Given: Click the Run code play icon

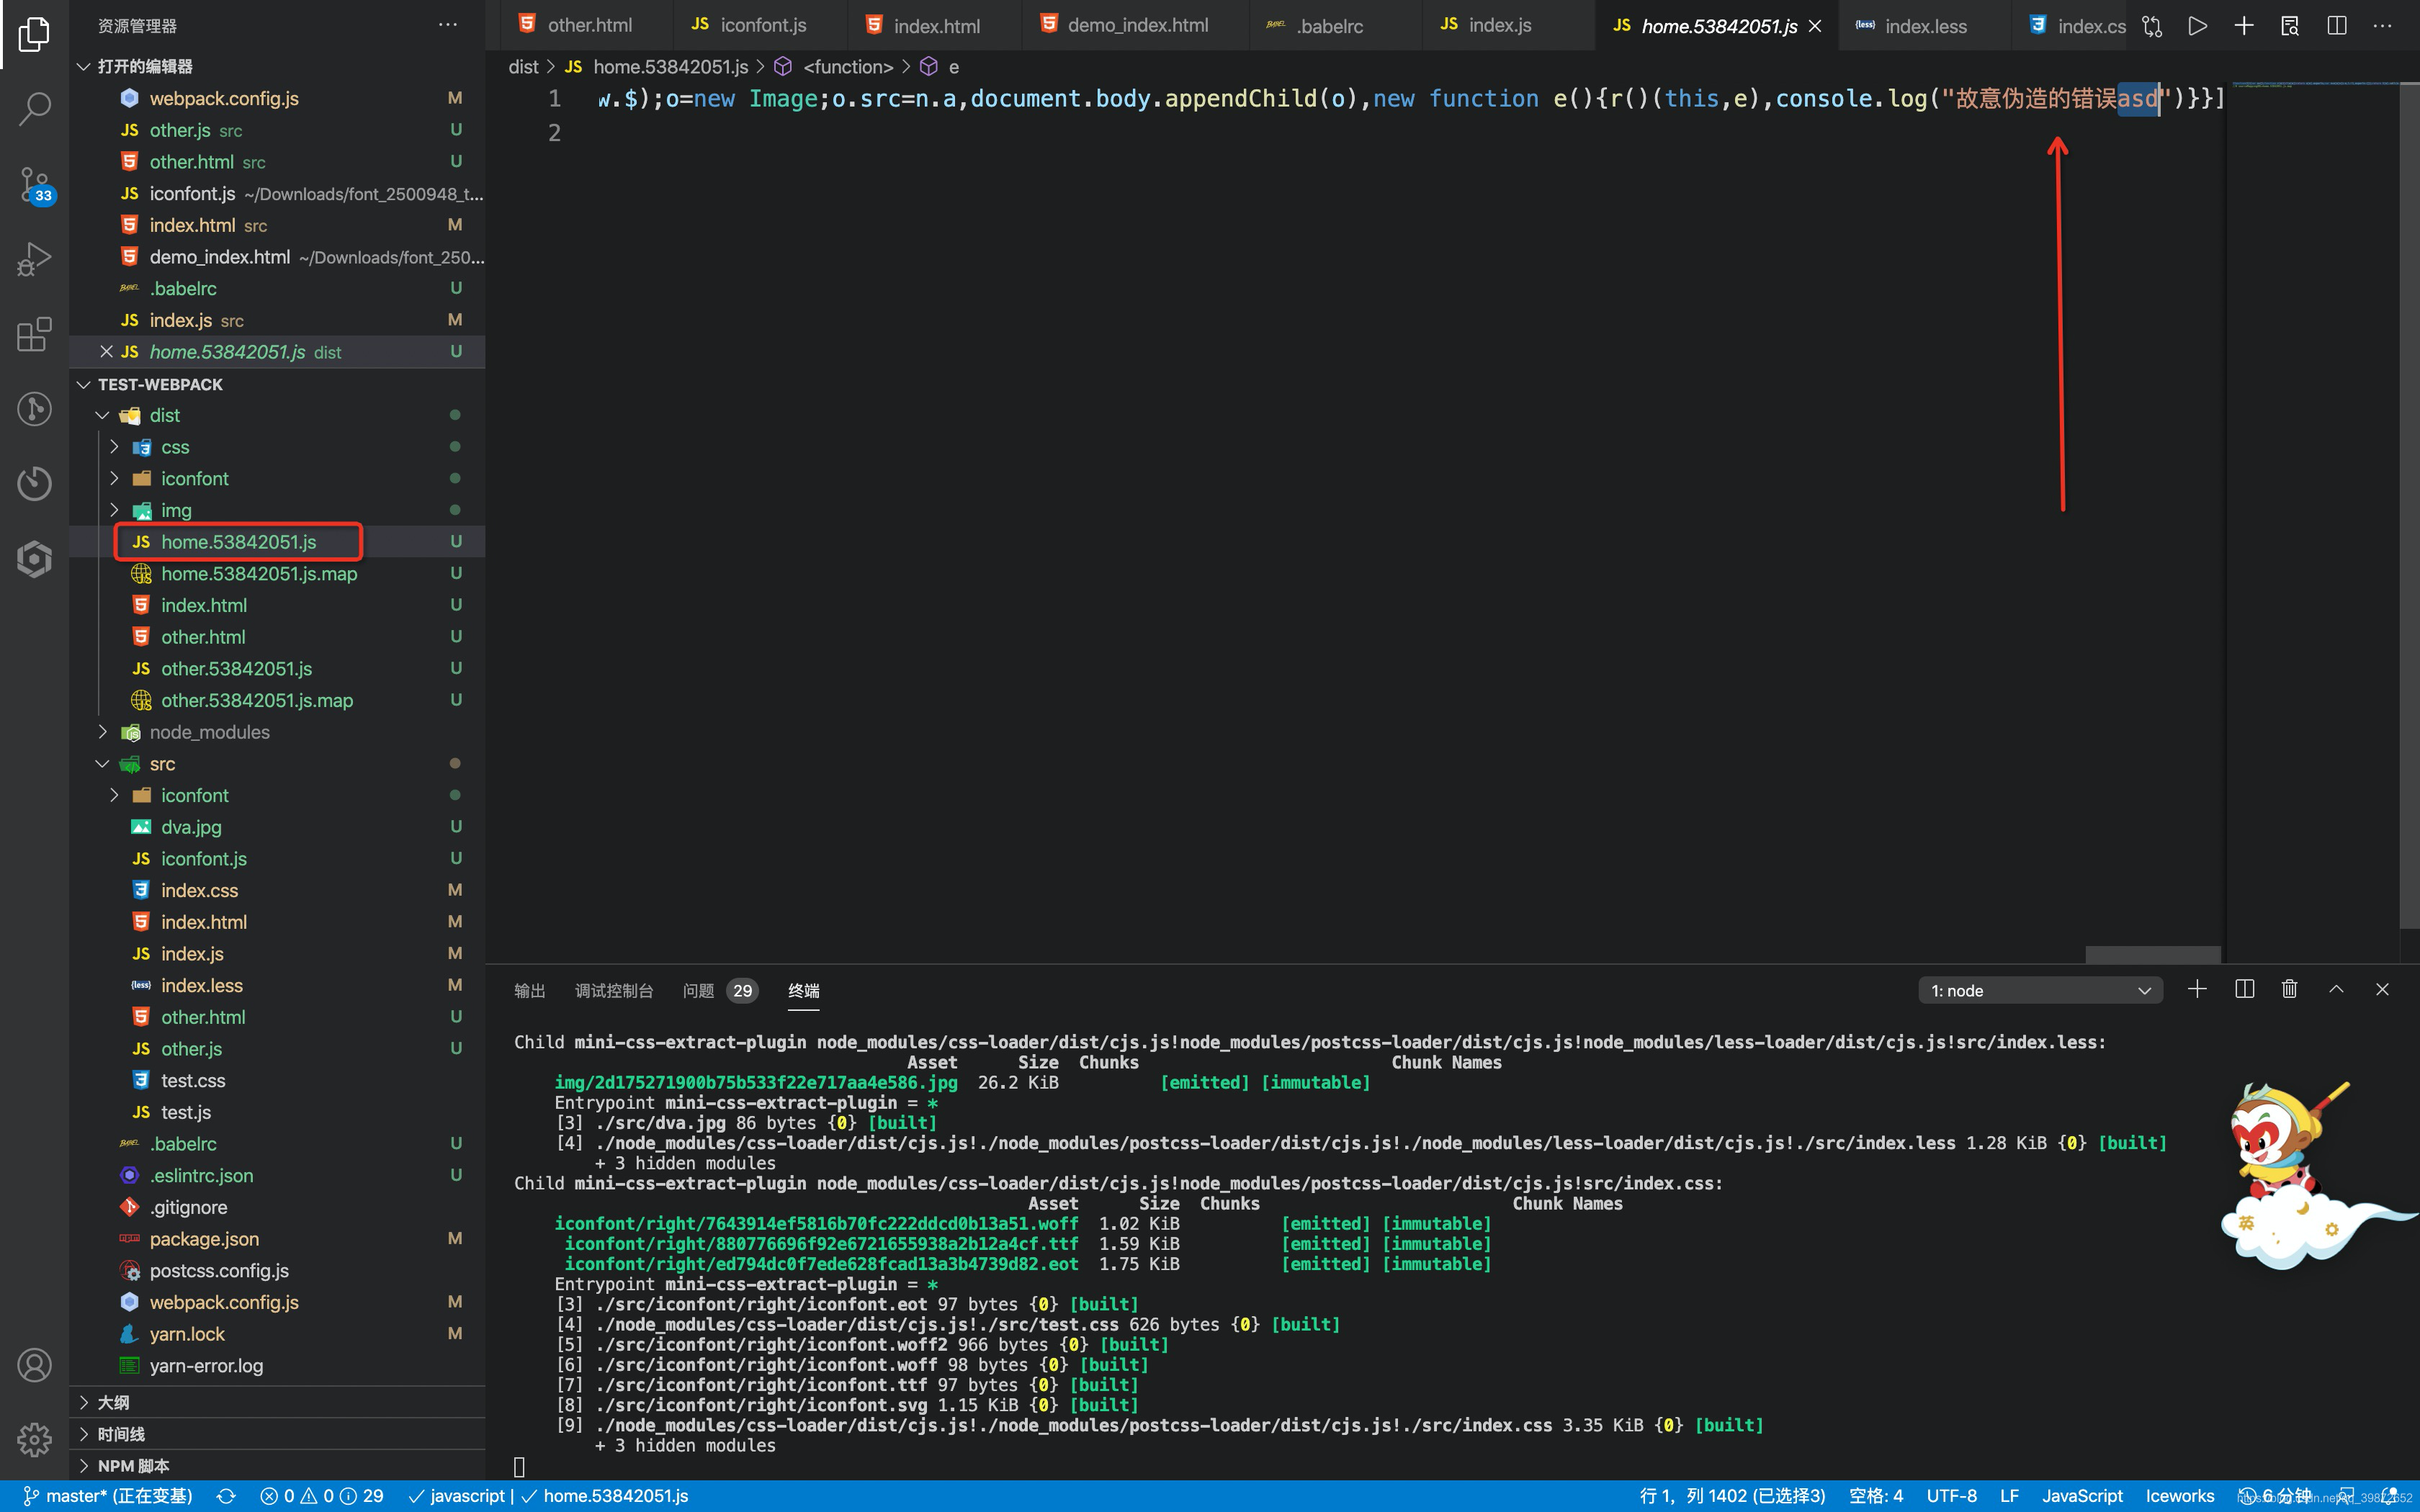Looking at the screenshot, I should pos(2197,26).
